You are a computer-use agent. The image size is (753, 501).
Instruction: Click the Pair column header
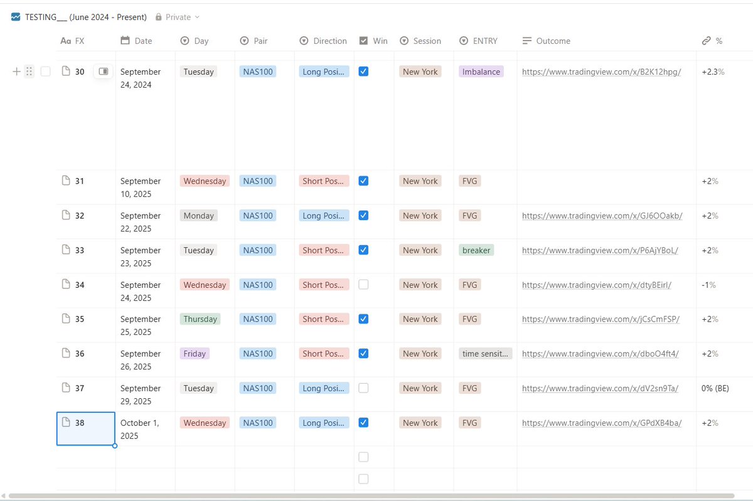click(254, 41)
